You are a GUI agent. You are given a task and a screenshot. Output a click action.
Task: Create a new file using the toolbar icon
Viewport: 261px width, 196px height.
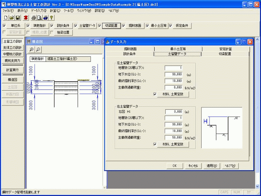(5, 19)
